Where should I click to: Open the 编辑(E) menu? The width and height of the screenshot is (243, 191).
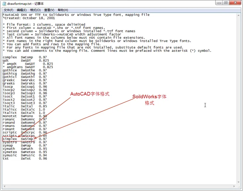[22, 10]
